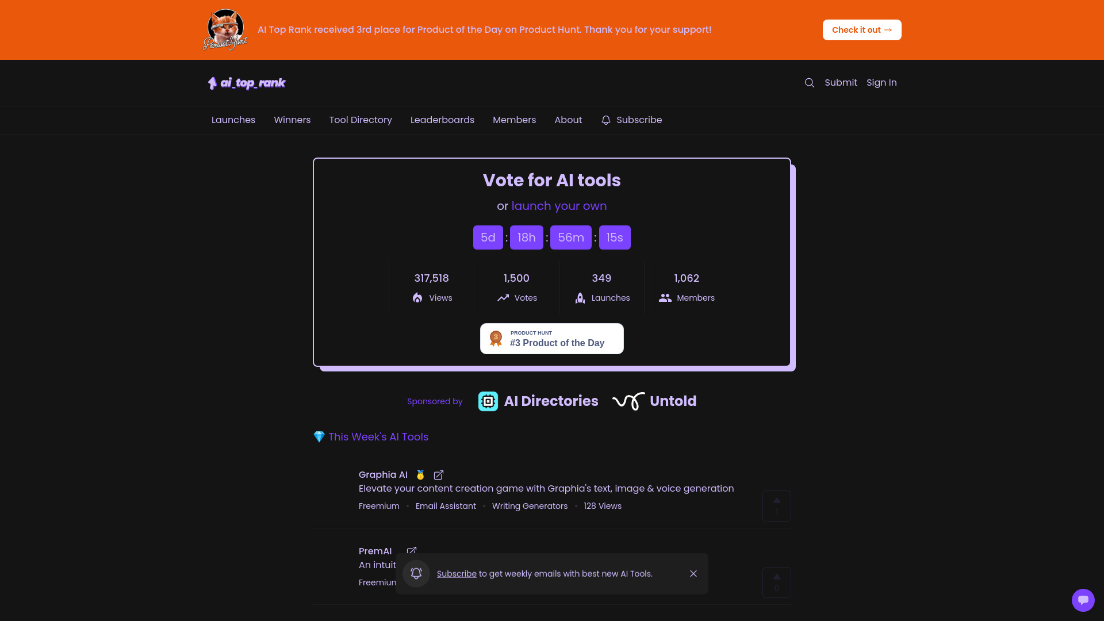Screen dimensions: 1104x621
Task: Click the external link icon next to Graphia AI
Action: pyautogui.click(x=438, y=474)
